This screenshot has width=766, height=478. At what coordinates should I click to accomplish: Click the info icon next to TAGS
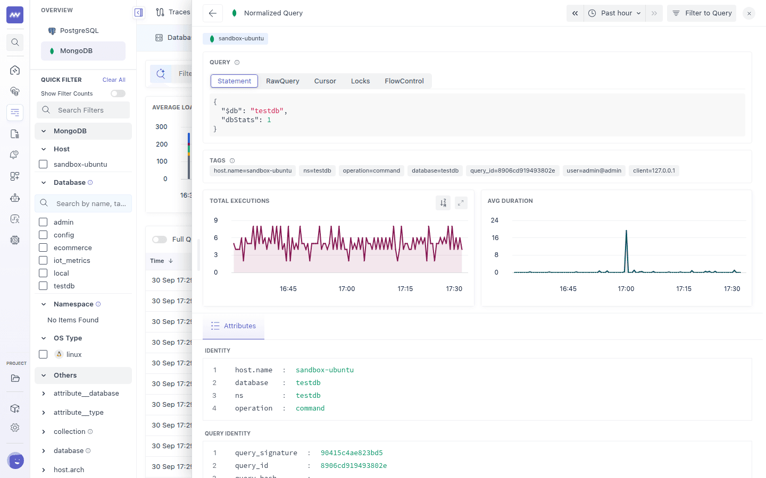(232, 160)
